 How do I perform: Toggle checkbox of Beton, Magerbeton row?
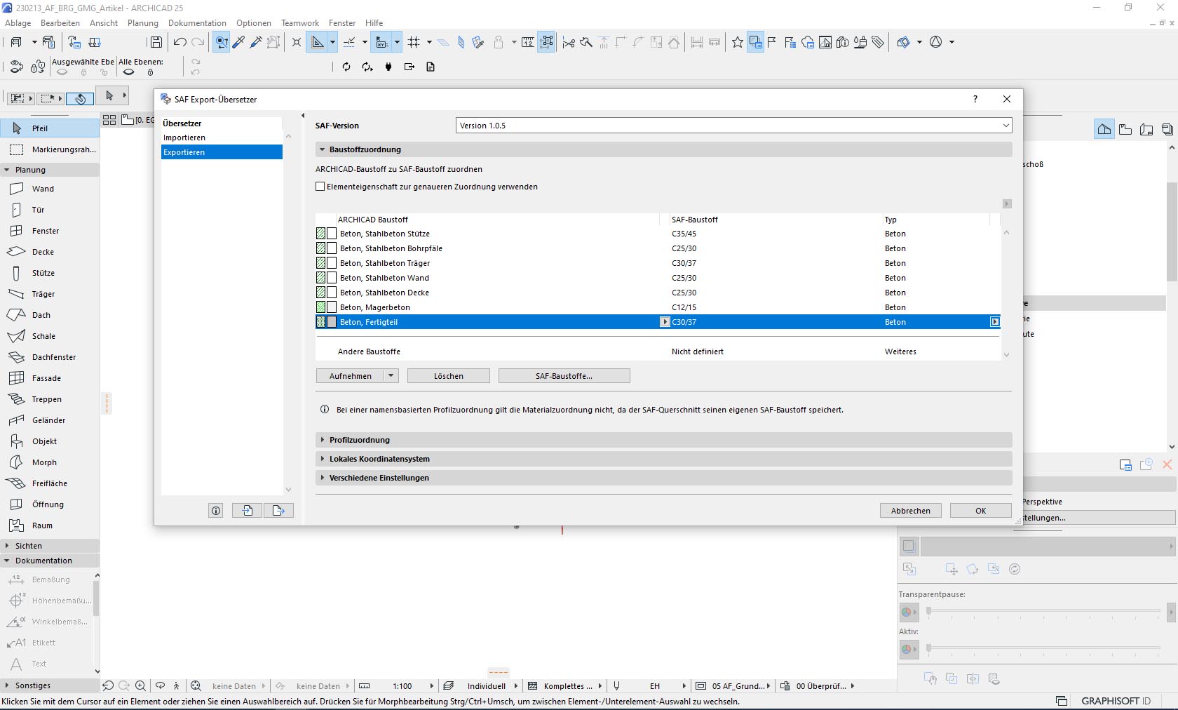pyautogui.click(x=332, y=307)
